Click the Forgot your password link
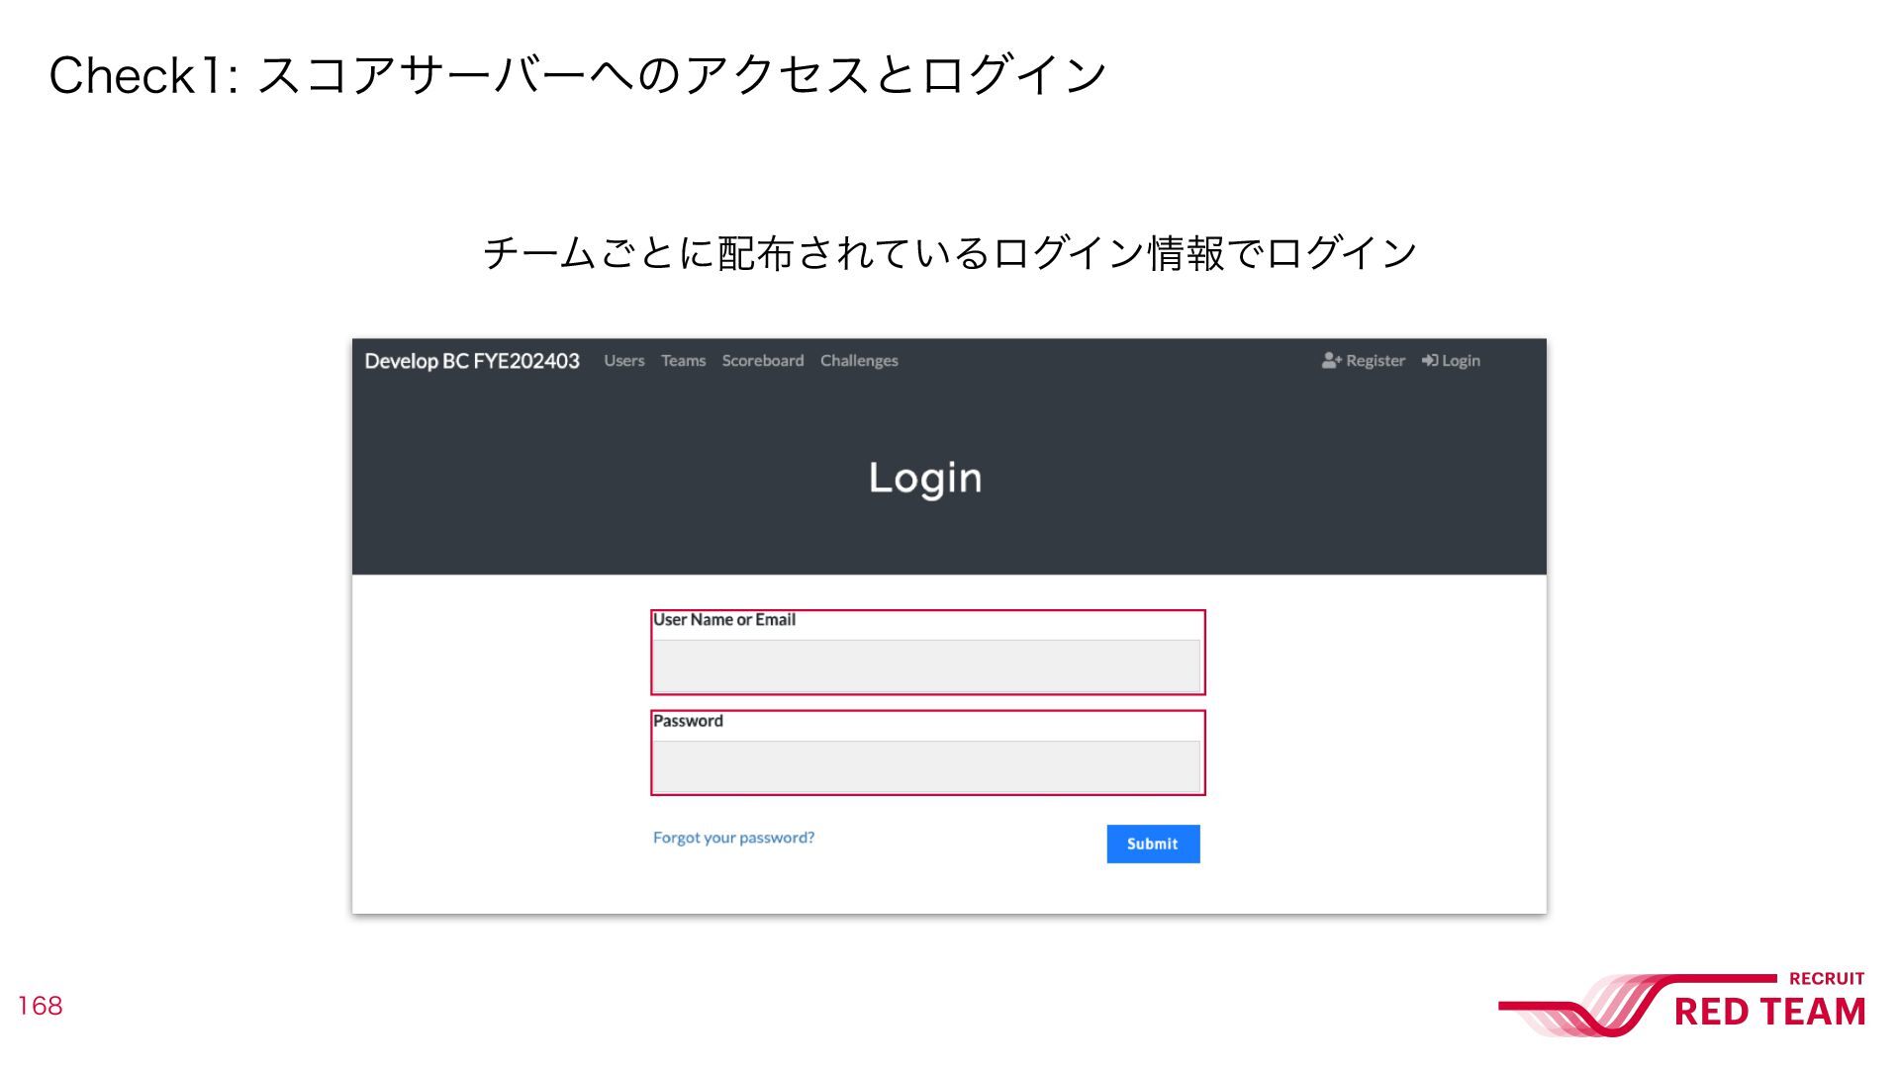Screen dimensions: 1900x1068 (733, 838)
